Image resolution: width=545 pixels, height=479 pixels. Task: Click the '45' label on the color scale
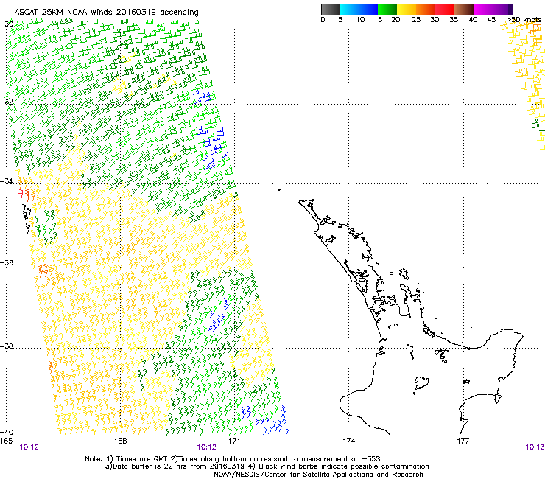tap(491, 20)
